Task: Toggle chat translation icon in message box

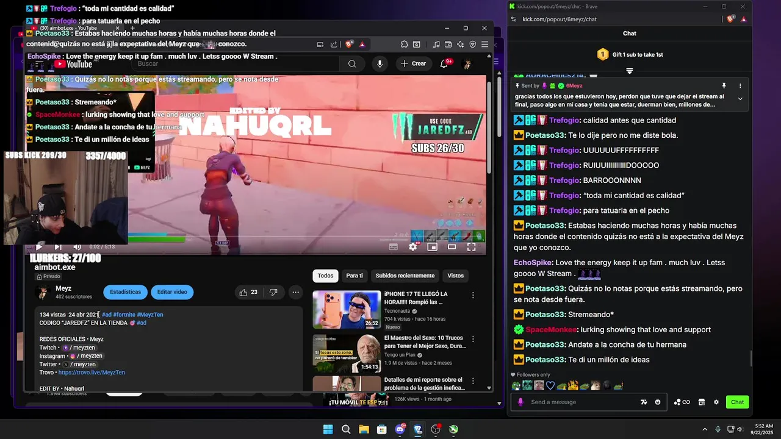Action: [644, 402]
